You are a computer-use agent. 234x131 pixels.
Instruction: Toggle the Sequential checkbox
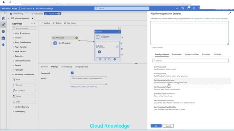72,73
